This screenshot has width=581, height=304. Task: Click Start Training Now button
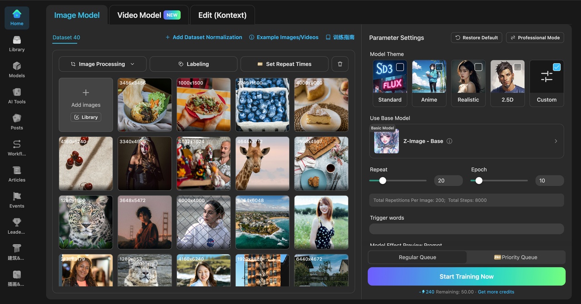(466, 276)
